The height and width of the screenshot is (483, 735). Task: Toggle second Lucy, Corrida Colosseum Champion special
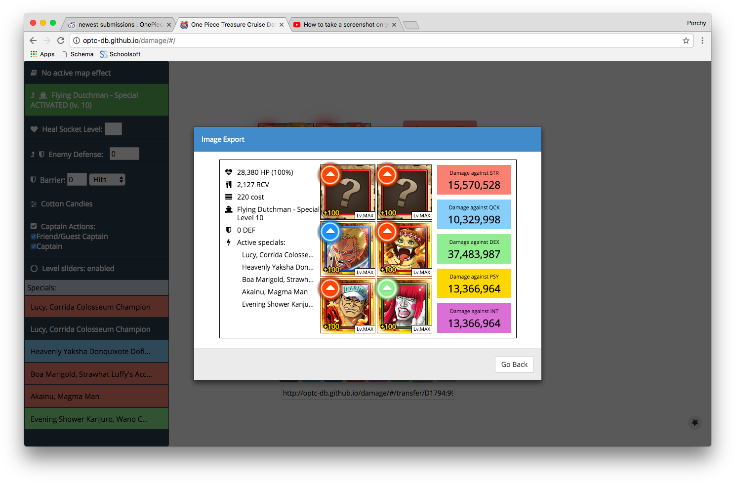96,329
